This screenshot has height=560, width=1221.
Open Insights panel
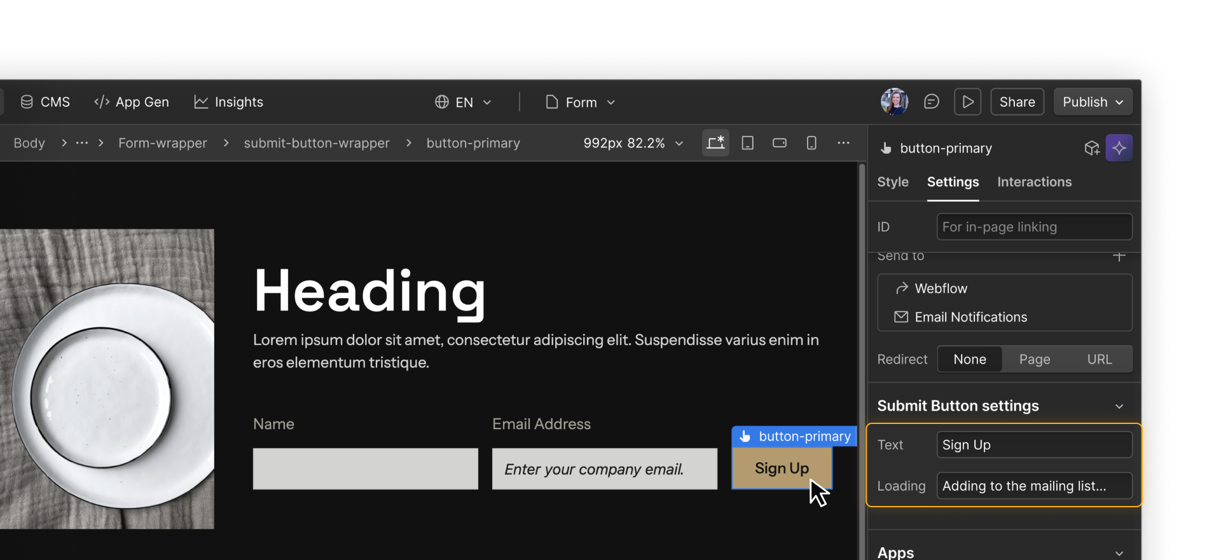pyautogui.click(x=228, y=102)
